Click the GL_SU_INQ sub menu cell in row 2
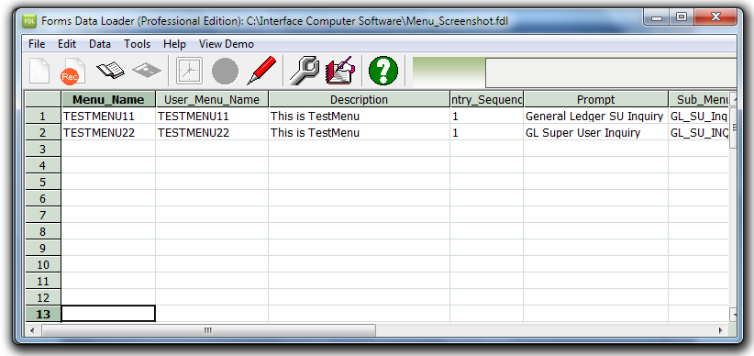The width and height of the screenshot is (754, 356). (x=699, y=132)
